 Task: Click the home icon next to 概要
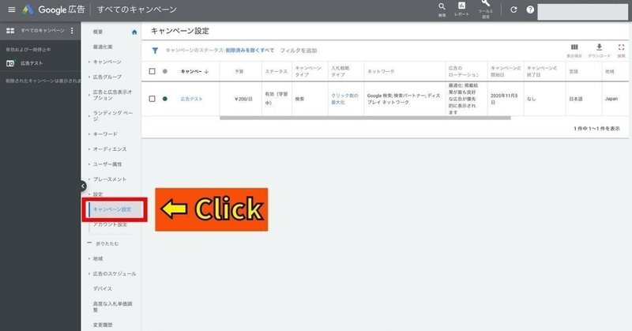click(134, 32)
